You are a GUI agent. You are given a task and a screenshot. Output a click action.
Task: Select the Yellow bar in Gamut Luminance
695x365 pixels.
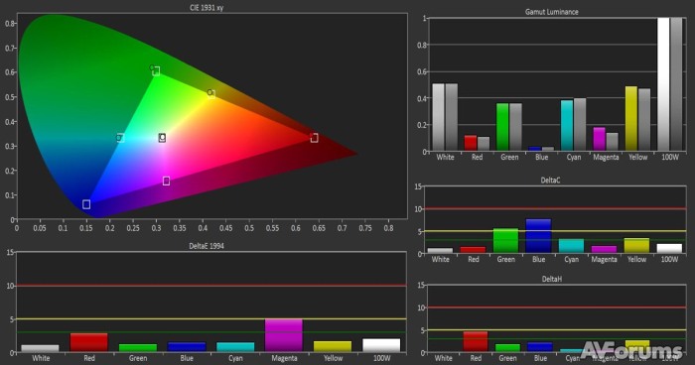[631, 118]
